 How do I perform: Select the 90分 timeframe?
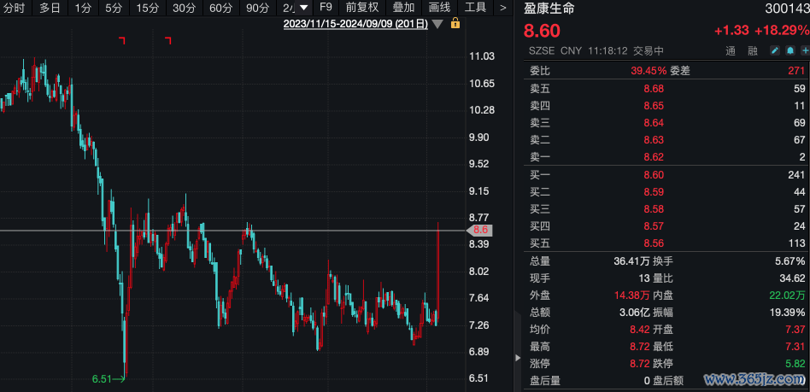coord(257,8)
